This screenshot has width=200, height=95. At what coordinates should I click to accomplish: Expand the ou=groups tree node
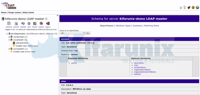coord(9,37)
